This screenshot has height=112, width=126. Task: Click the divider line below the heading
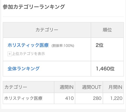pos(63,17)
